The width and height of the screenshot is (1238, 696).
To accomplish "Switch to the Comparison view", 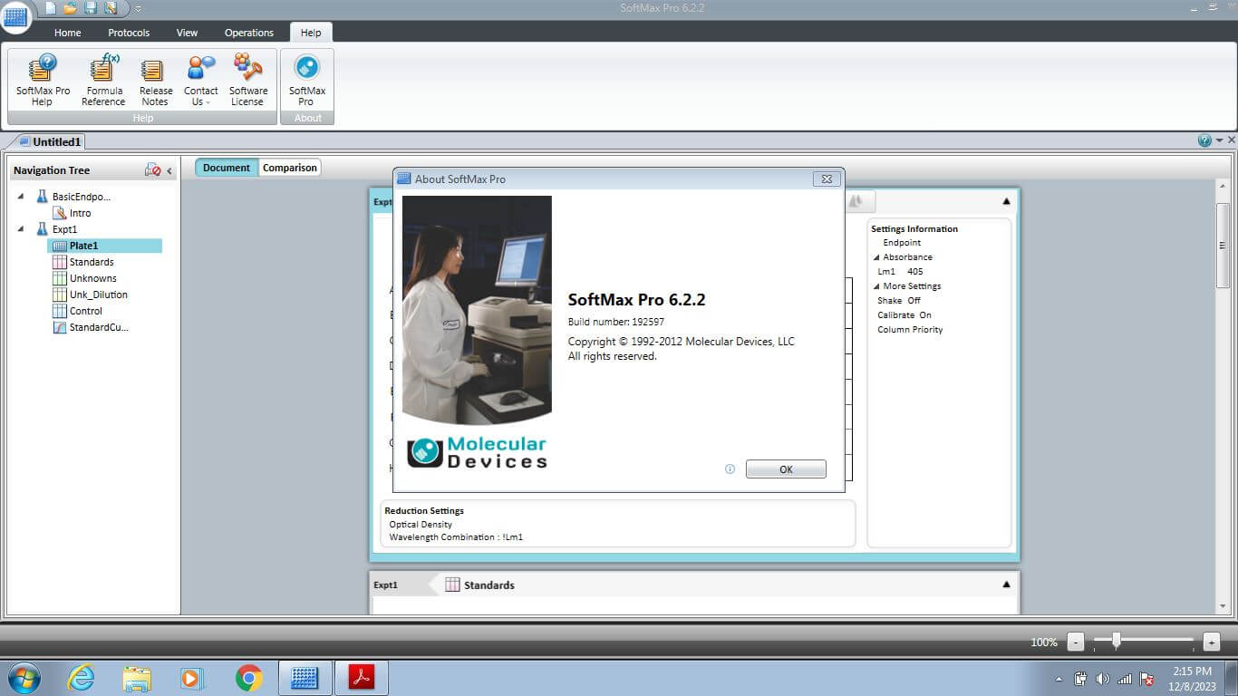I will click(290, 168).
